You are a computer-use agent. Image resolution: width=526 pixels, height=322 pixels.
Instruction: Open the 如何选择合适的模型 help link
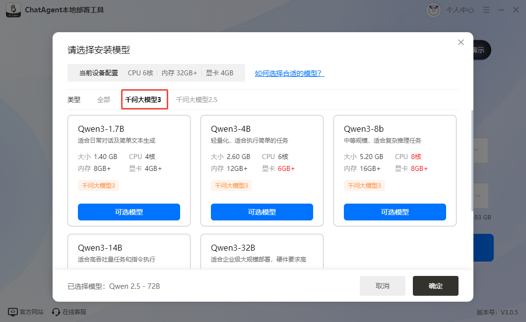(289, 73)
